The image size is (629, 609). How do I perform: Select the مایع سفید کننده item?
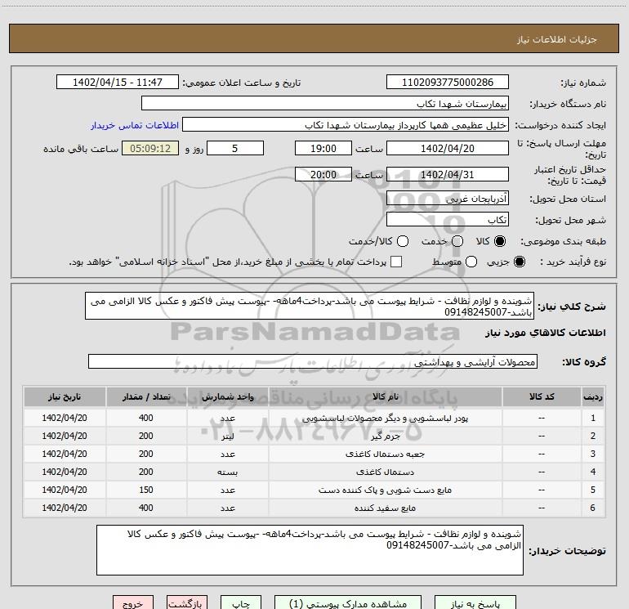coord(314,508)
